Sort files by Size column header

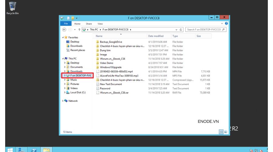pyautogui.click(x=199, y=36)
